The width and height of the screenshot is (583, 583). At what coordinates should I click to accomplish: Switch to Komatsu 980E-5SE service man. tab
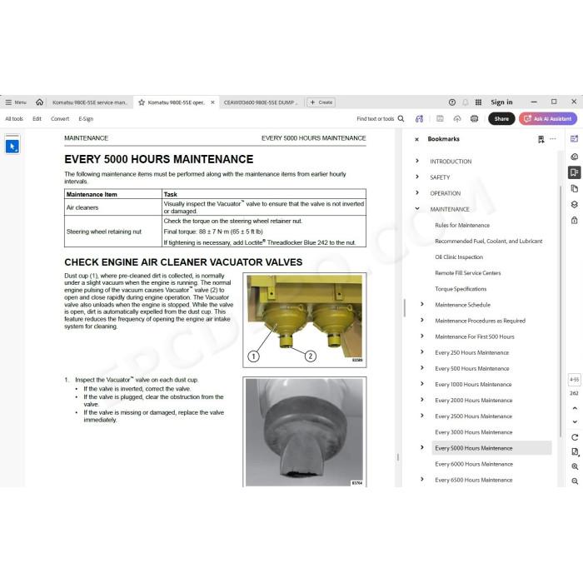click(90, 102)
